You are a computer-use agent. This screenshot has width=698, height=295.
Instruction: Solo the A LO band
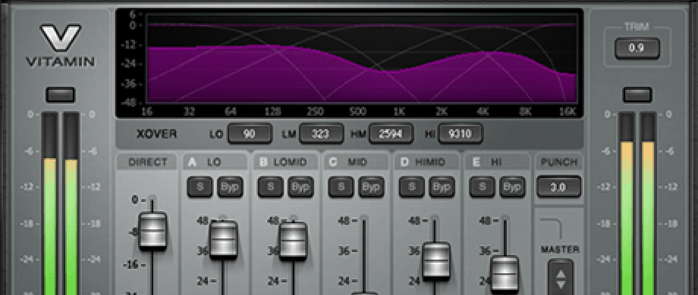(200, 187)
